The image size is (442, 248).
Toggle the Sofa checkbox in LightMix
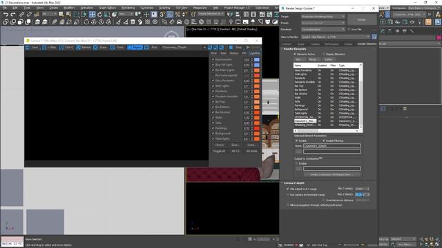point(213,123)
